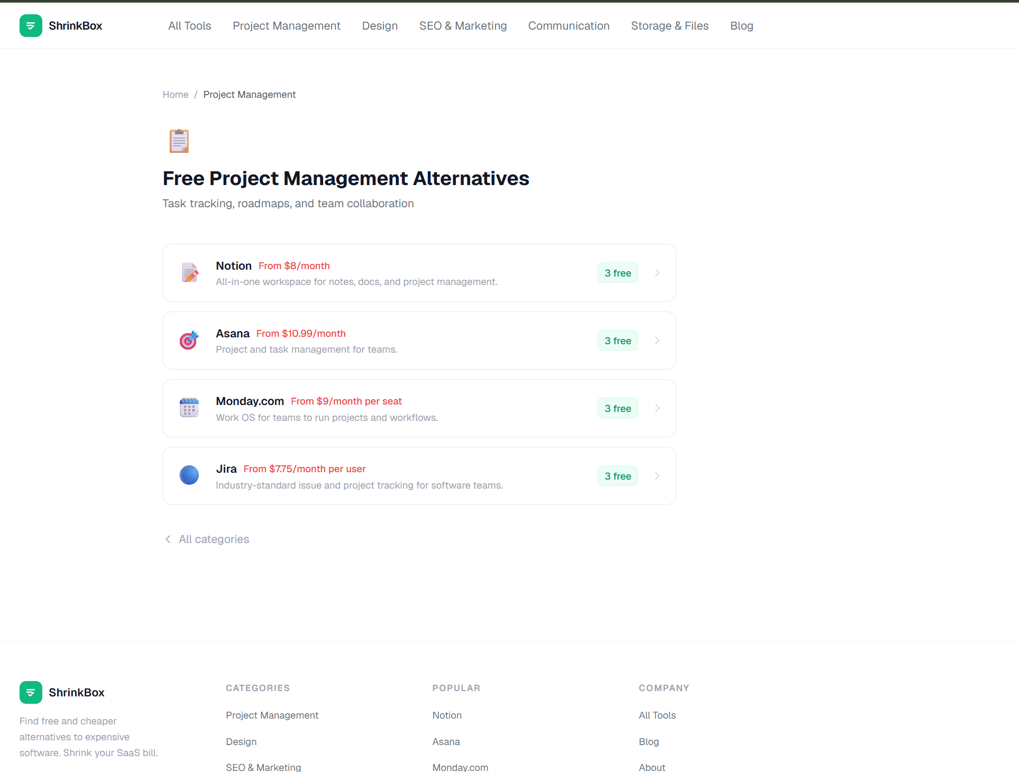Image resolution: width=1019 pixels, height=772 pixels.
Task: Expand the Monday.com row chevron
Action: pyautogui.click(x=657, y=408)
